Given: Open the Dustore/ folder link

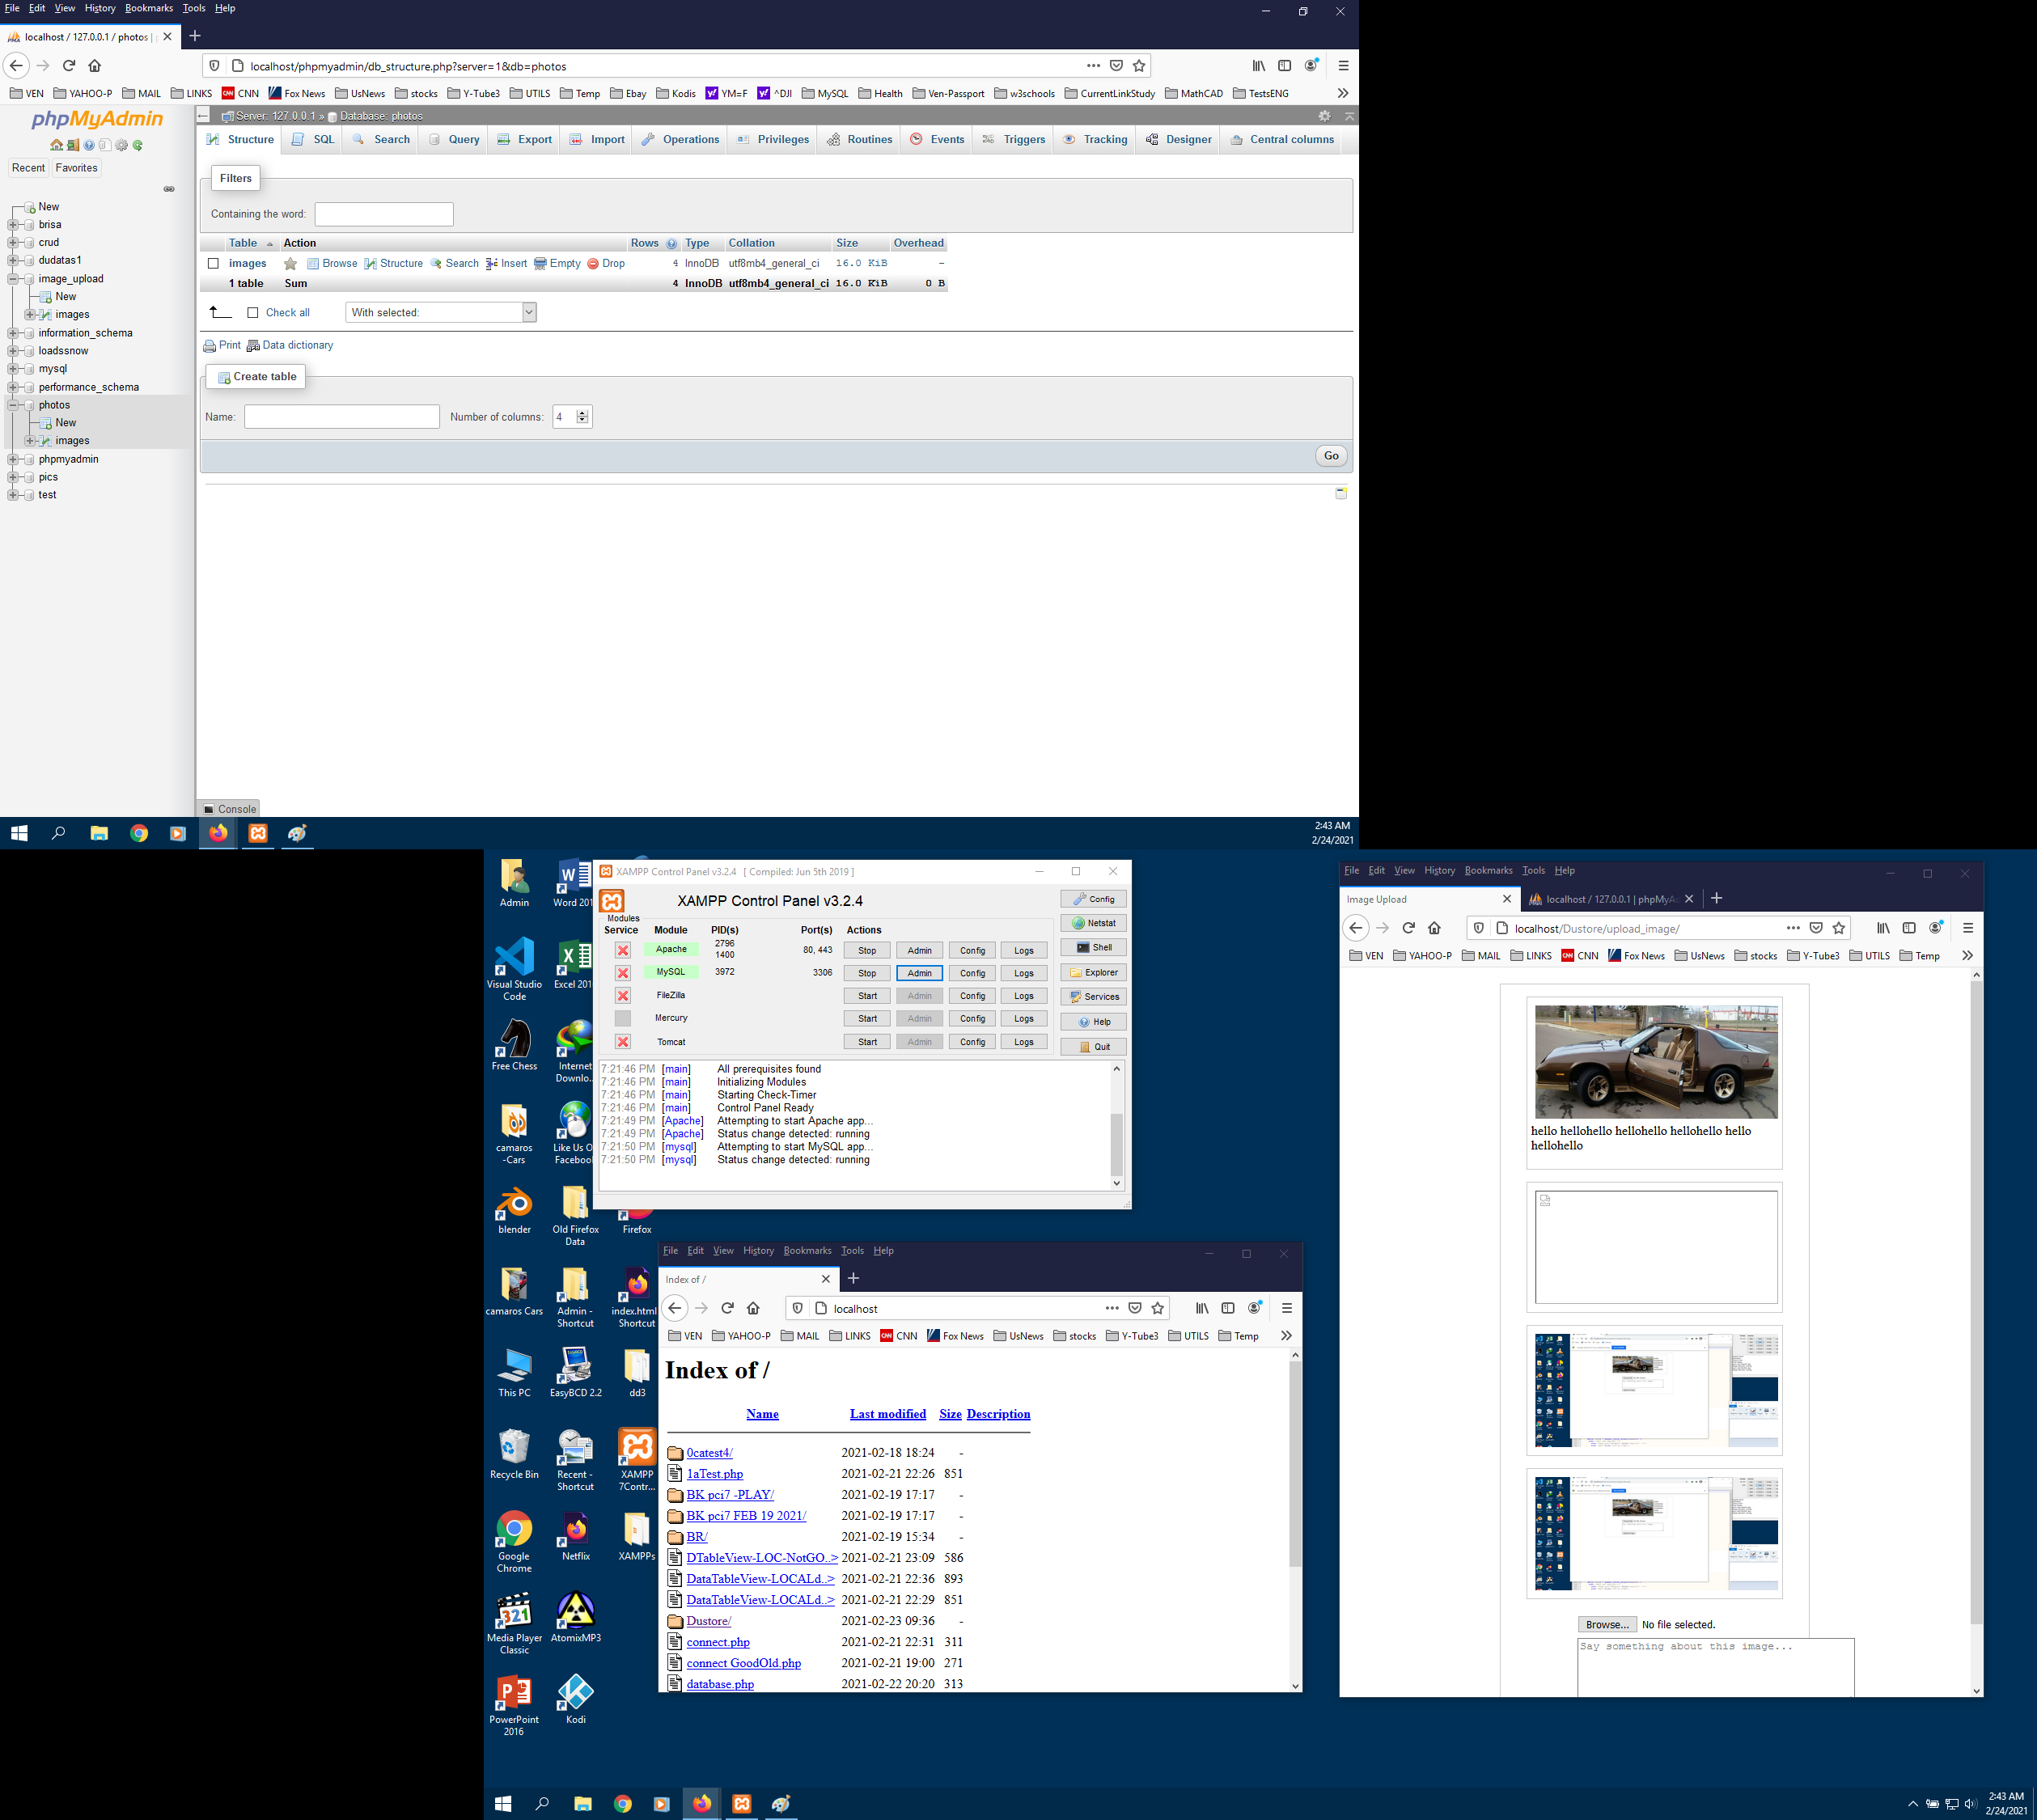Looking at the screenshot, I should pos(708,1621).
